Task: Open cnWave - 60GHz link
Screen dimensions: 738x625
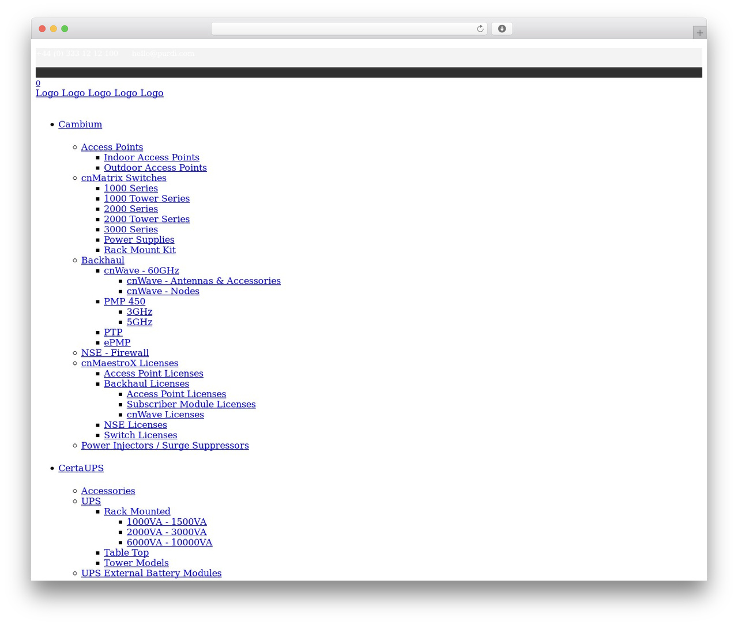Action: (x=141, y=271)
